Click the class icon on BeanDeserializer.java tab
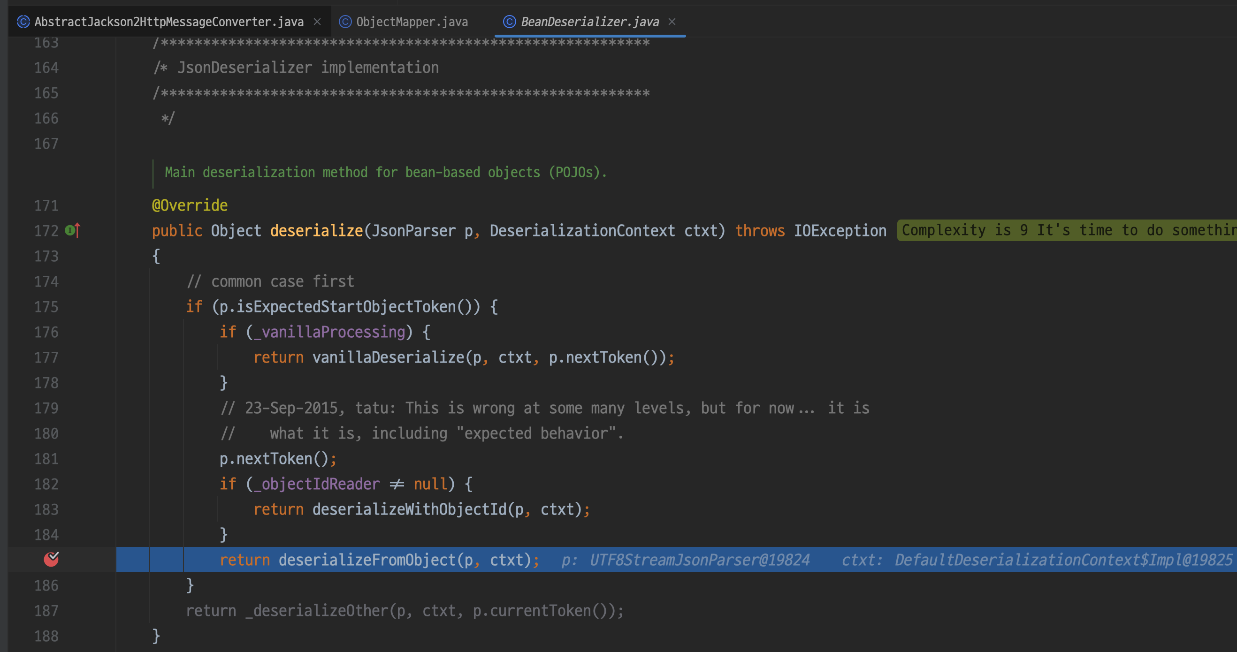 (509, 22)
